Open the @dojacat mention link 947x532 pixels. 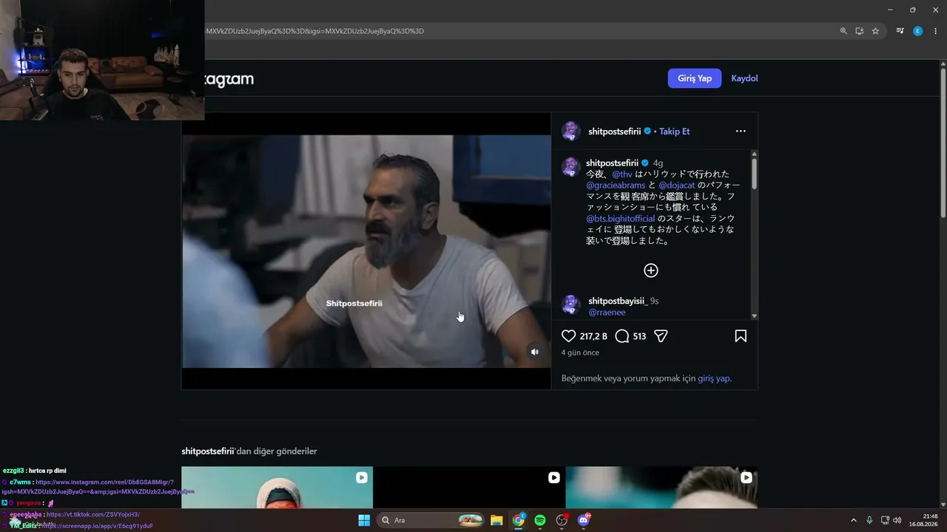pos(677,185)
